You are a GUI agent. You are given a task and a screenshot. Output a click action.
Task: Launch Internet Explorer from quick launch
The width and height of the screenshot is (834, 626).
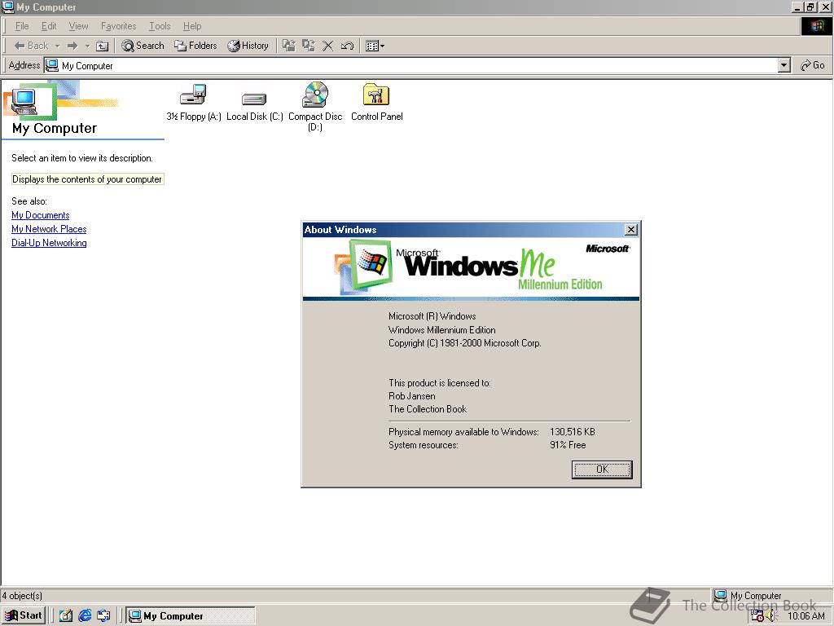click(x=85, y=616)
